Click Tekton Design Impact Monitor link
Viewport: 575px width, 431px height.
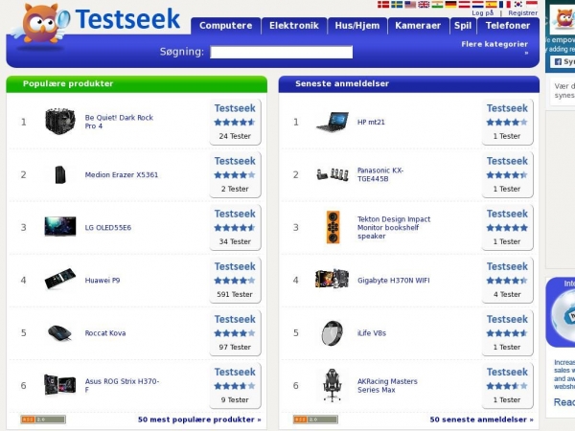[394, 228]
